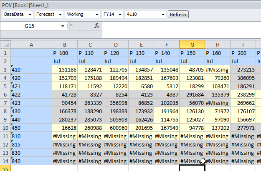
Task: Click cell value 505903
Action: point(116,119)
